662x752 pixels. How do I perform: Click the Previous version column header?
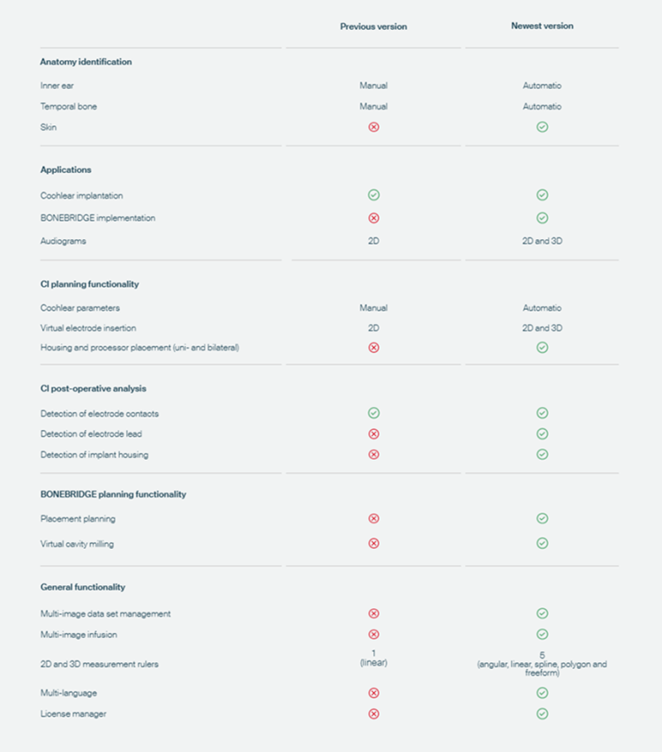(373, 26)
